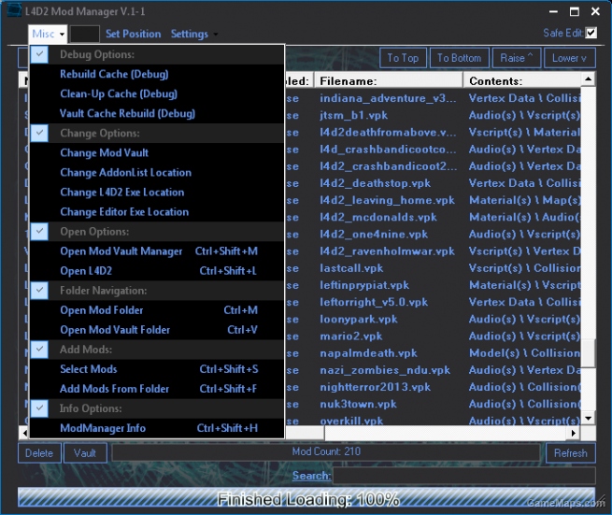Click the L4D2 Mod Manager title icon

pos(14,11)
